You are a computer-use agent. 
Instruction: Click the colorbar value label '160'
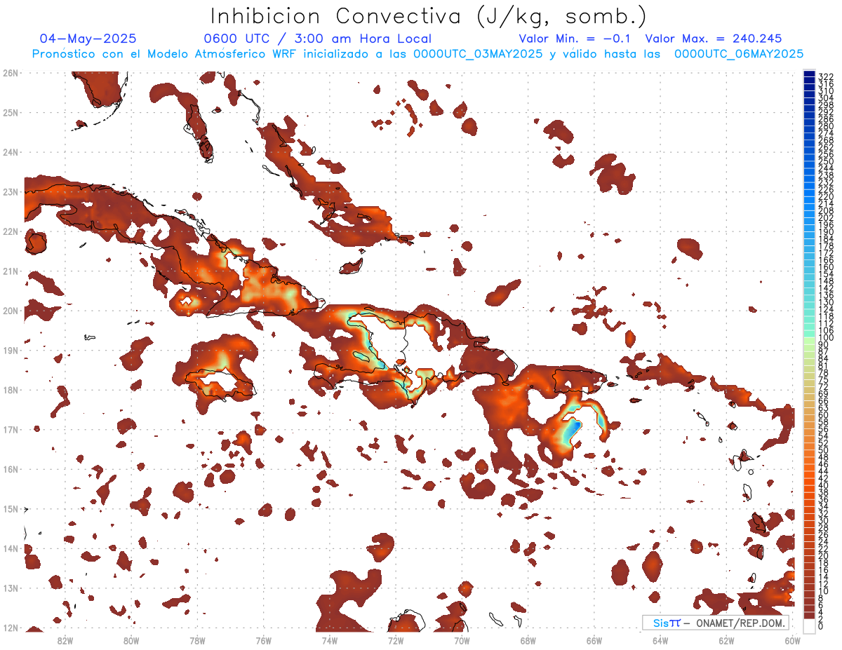[826, 267]
